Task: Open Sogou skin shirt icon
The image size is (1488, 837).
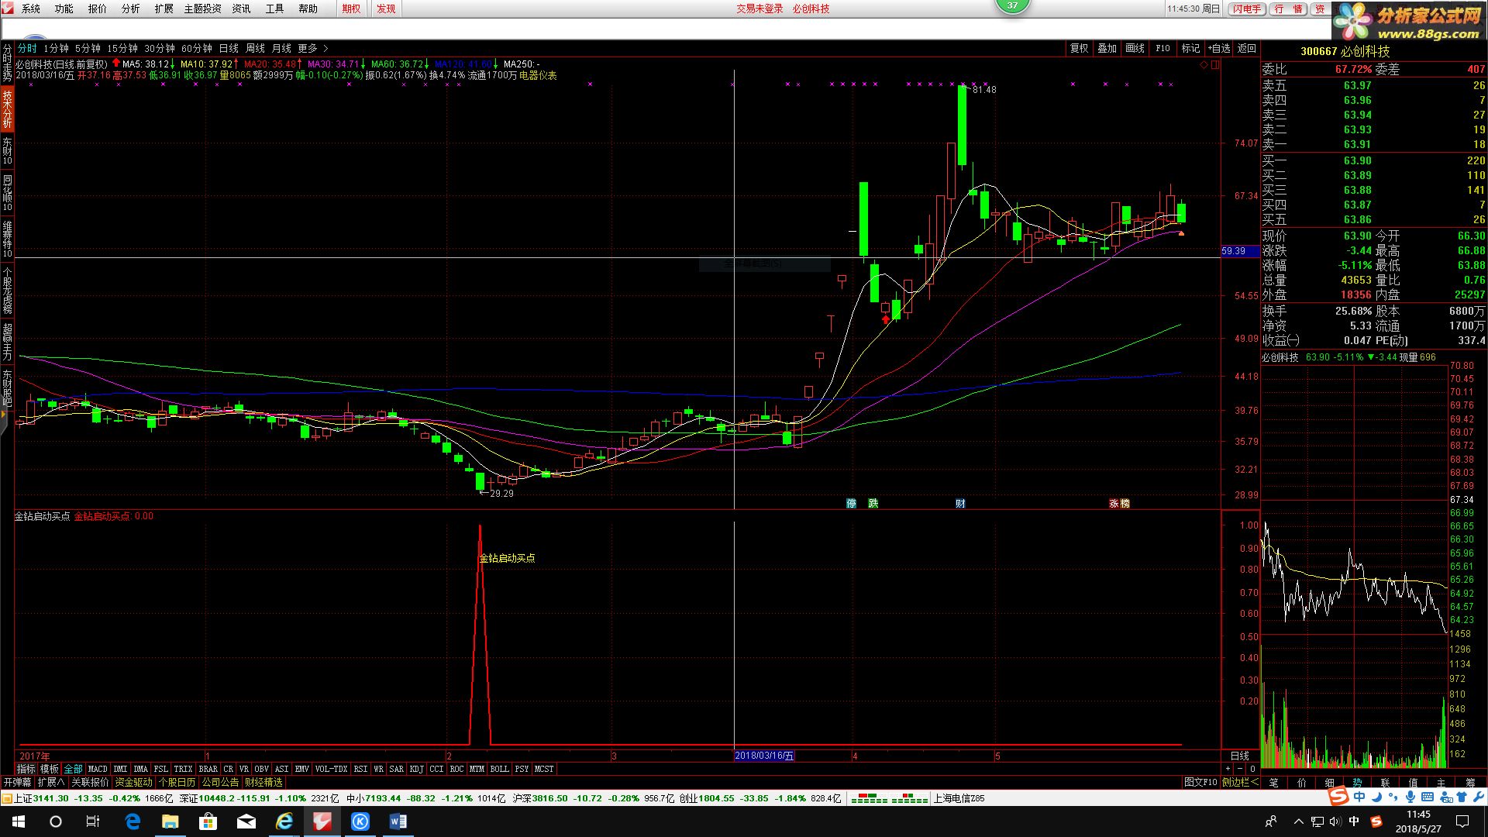Action: click(x=1462, y=797)
